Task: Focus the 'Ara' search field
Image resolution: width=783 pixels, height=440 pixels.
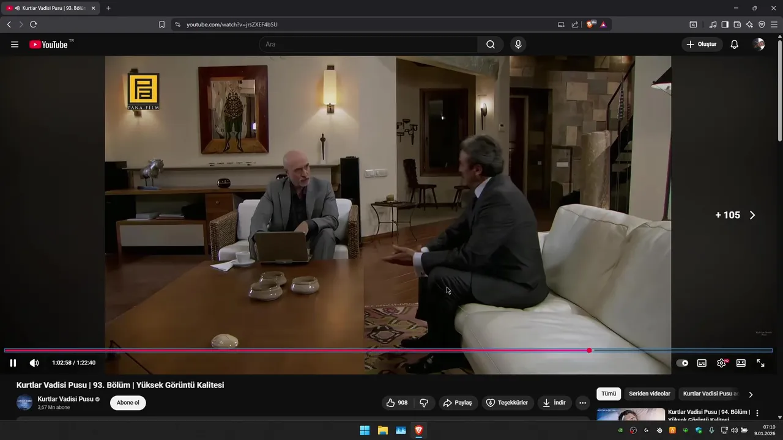Action: [368, 45]
